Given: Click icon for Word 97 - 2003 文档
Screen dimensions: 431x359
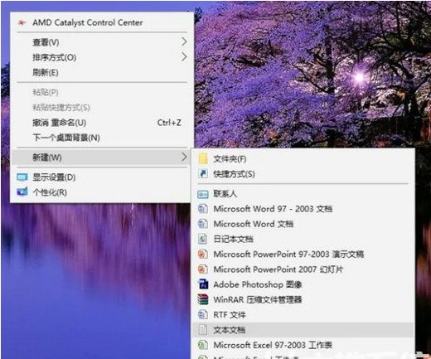Looking at the screenshot, I should (x=203, y=208).
